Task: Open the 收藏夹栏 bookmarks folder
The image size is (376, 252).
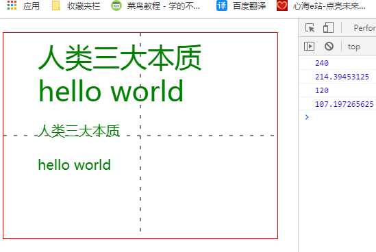Action: [76, 5]
